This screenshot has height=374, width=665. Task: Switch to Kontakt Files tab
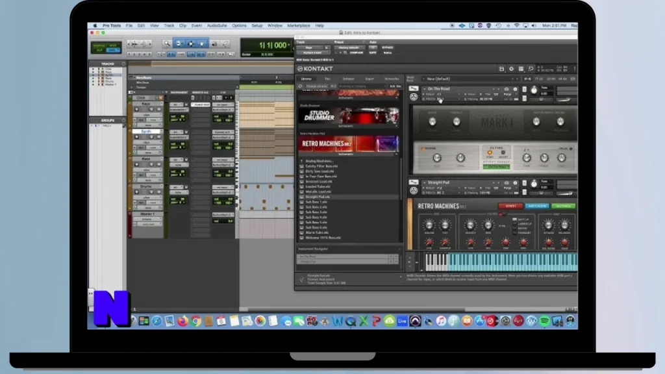[327, 79]
